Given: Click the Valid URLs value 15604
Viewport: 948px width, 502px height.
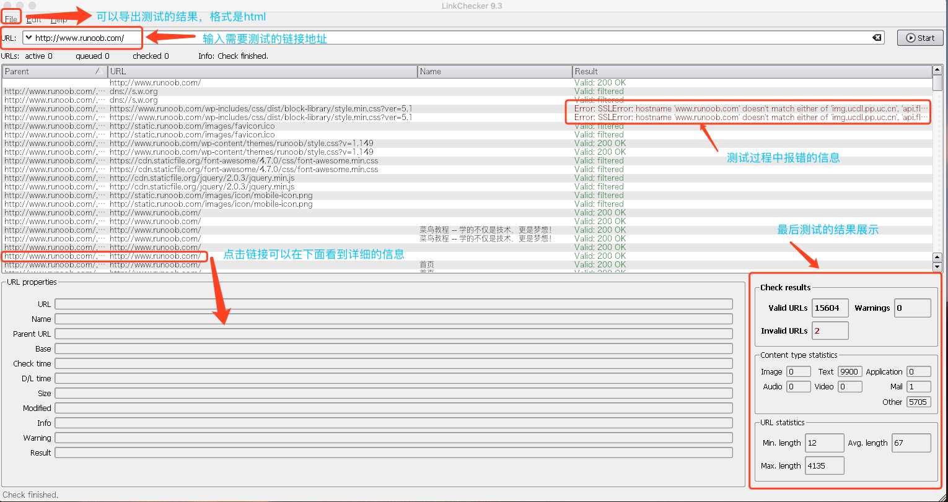Looking at the screenshot, I should (830, 308).
